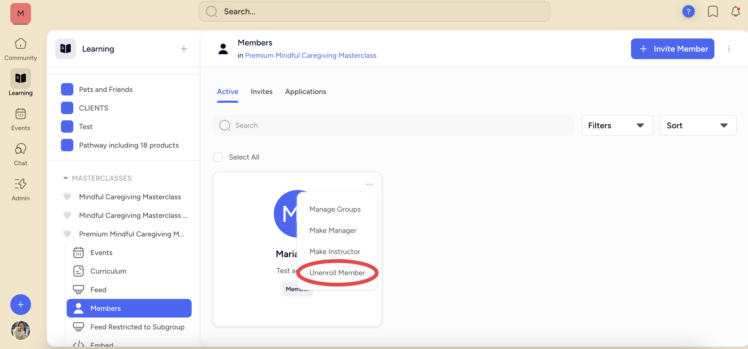
Task: Open the bookmarks icon in header
Action: 713,12
